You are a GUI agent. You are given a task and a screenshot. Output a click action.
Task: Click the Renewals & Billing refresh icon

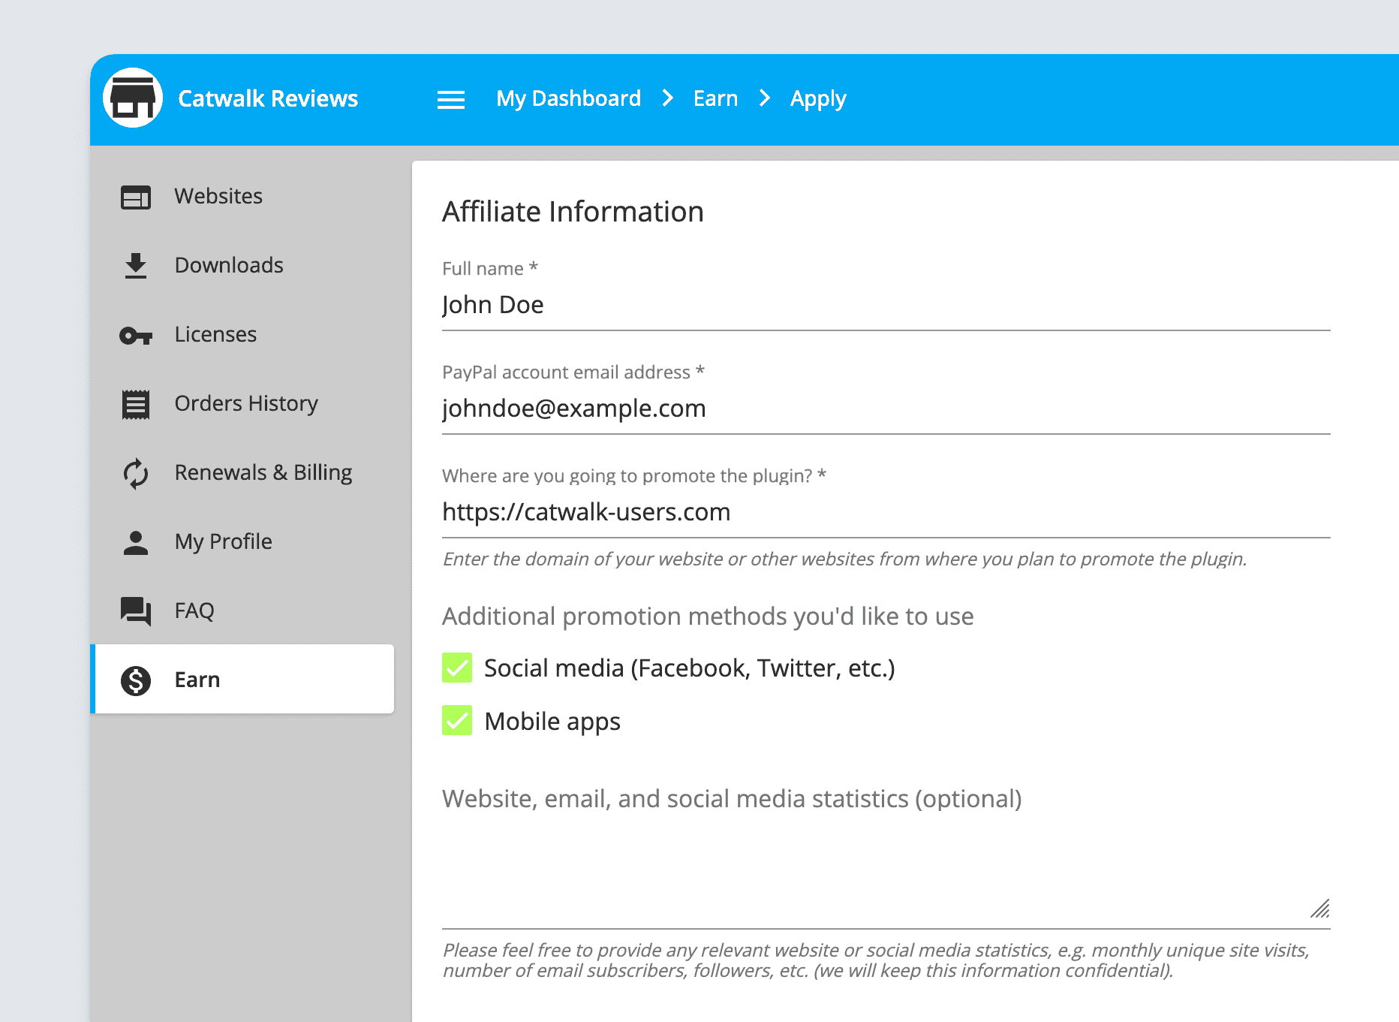[x=136, y=473]
